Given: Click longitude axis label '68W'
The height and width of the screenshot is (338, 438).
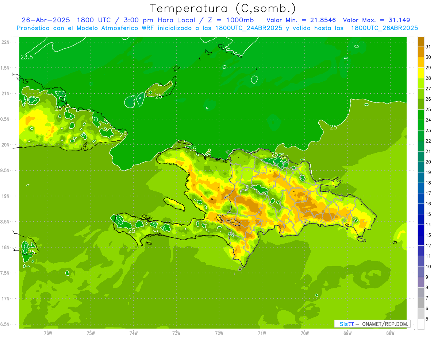Looking at the screenshot, I should click(390, 333).
